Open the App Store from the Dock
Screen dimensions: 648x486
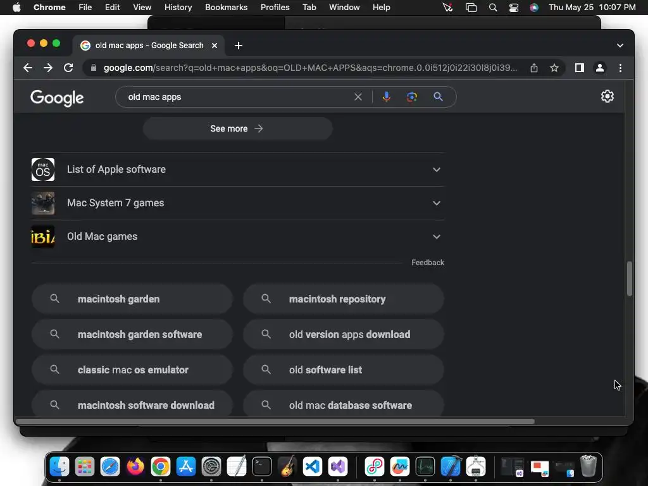point(186,466)
